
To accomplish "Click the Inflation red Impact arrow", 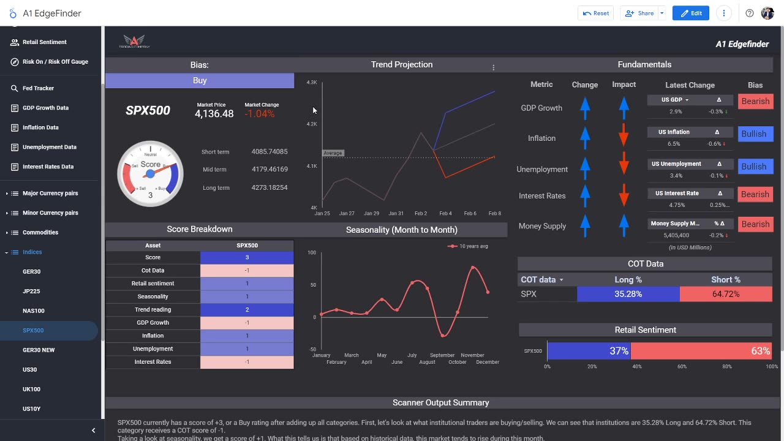I will click(624, 135).
